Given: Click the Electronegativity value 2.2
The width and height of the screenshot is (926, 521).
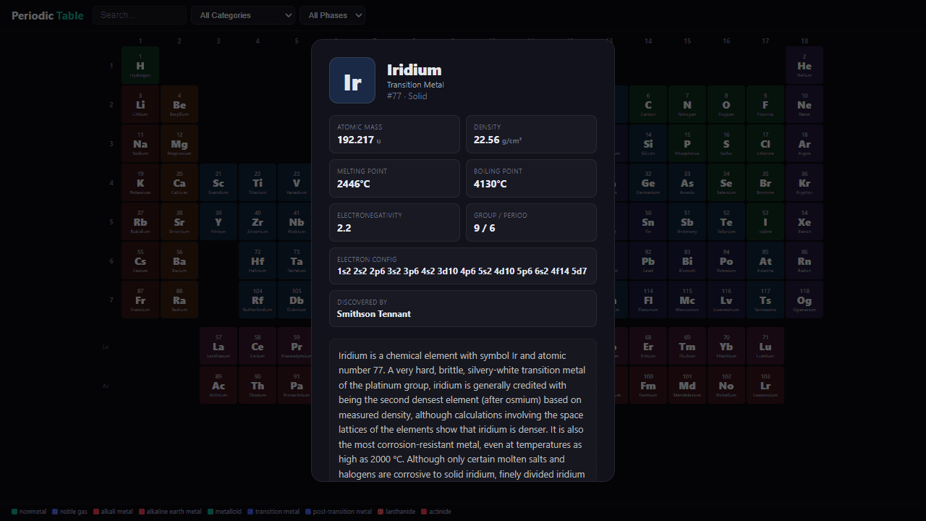Looking at the screenshot, I should tap(344, 228).
